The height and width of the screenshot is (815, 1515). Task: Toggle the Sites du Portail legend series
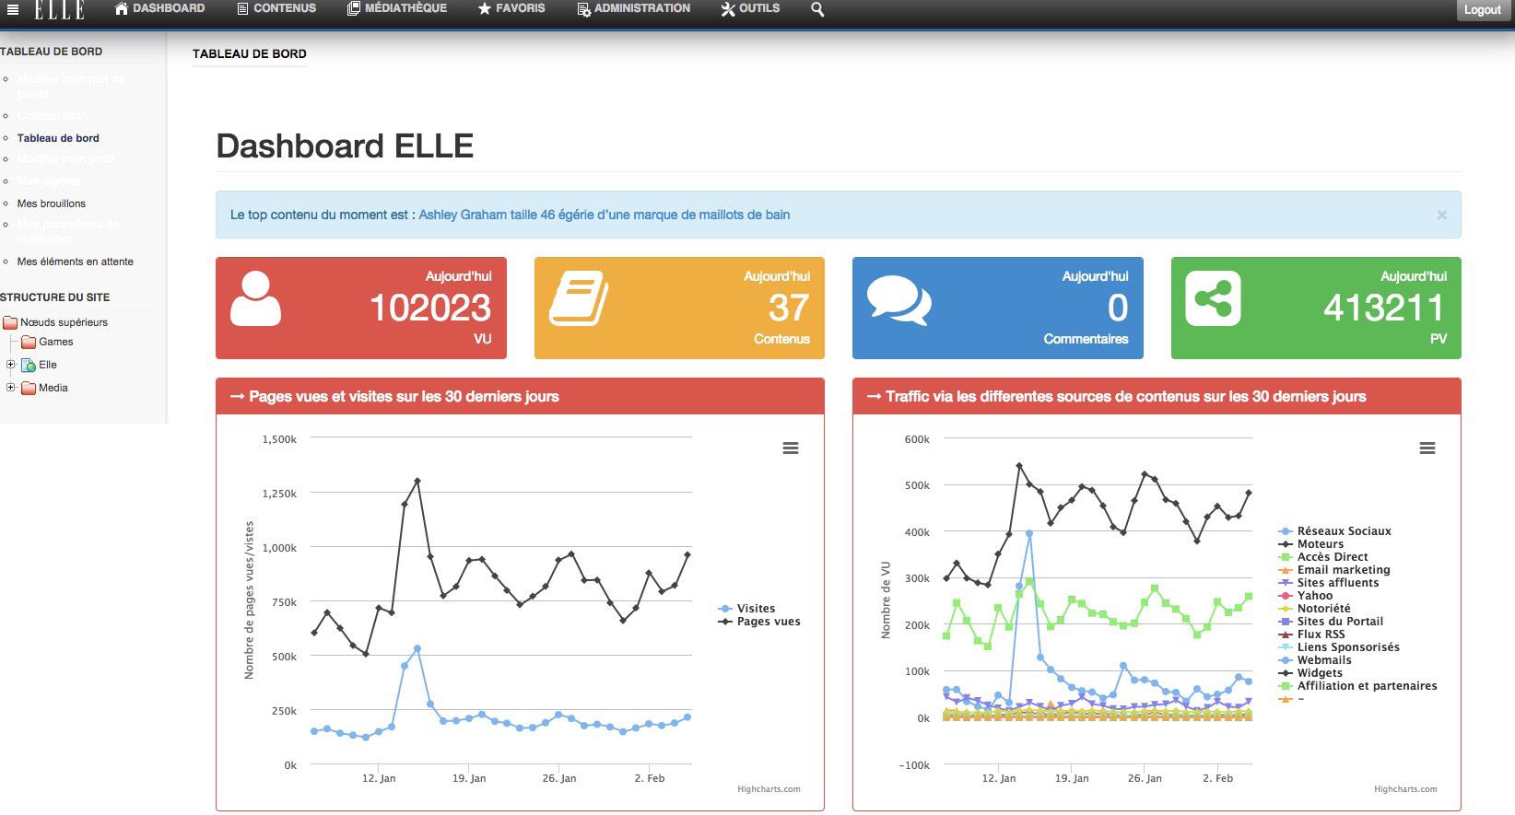[1330, 622]
